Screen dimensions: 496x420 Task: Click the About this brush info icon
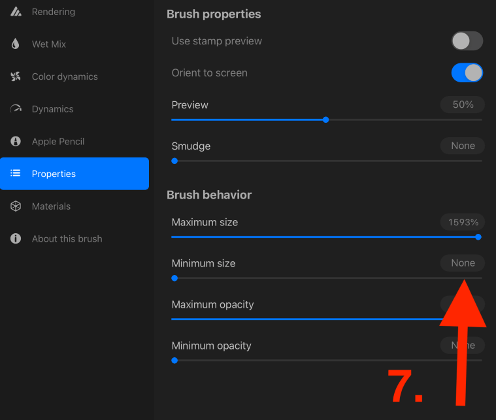pos(16,238)
